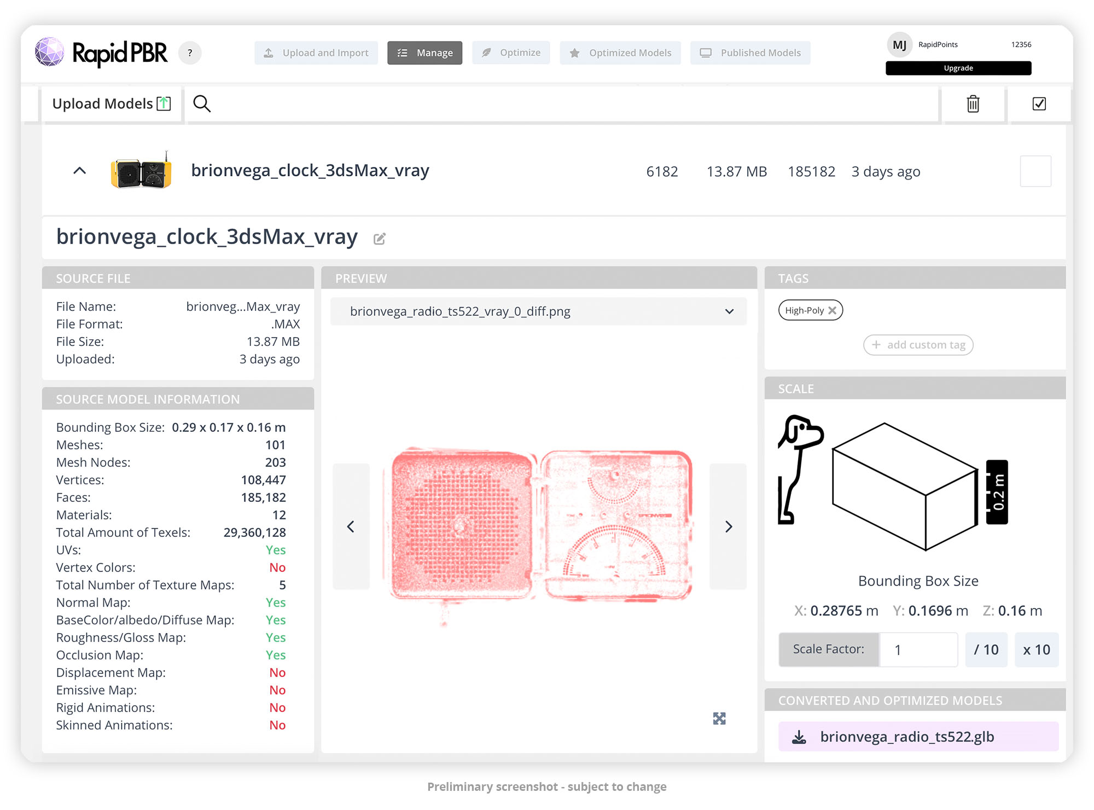Click the X: 0.28765 m dimension
The height and width of the screenshot is (810, 1094).
(x=836, y=611)
